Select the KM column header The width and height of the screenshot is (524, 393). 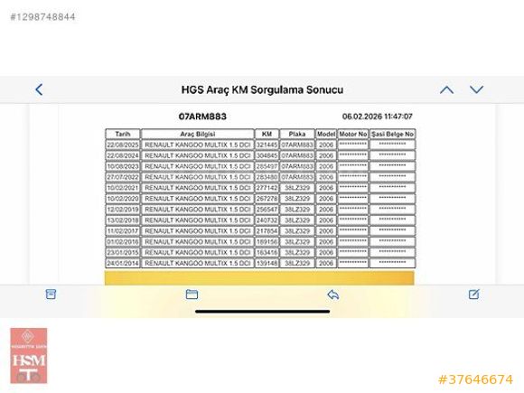(267, 134)
